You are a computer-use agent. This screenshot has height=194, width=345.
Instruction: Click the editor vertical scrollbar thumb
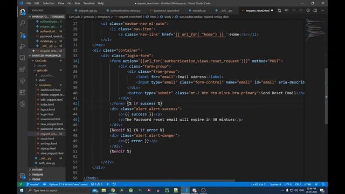coord(326,96)
